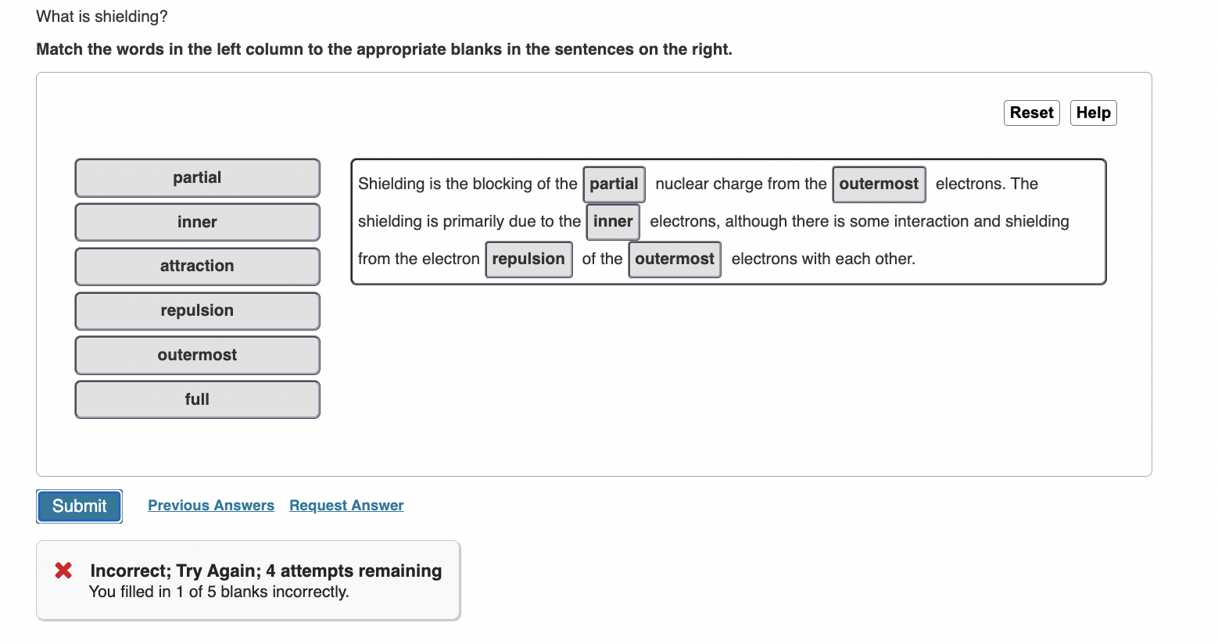
Task: Click the filled 'inner' blank in the sentence
Action: 612,221
